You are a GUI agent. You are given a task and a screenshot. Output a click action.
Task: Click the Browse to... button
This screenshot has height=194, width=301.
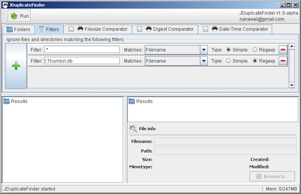(x=272, y=176)
